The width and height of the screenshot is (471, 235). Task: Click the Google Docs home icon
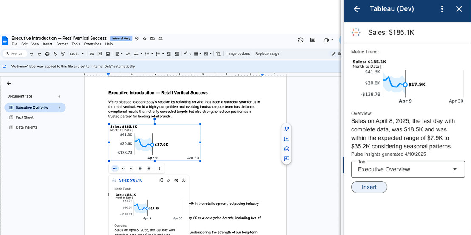5,41
